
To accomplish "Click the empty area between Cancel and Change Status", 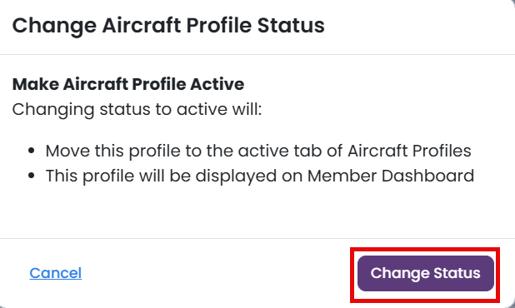I will [217, 273].
